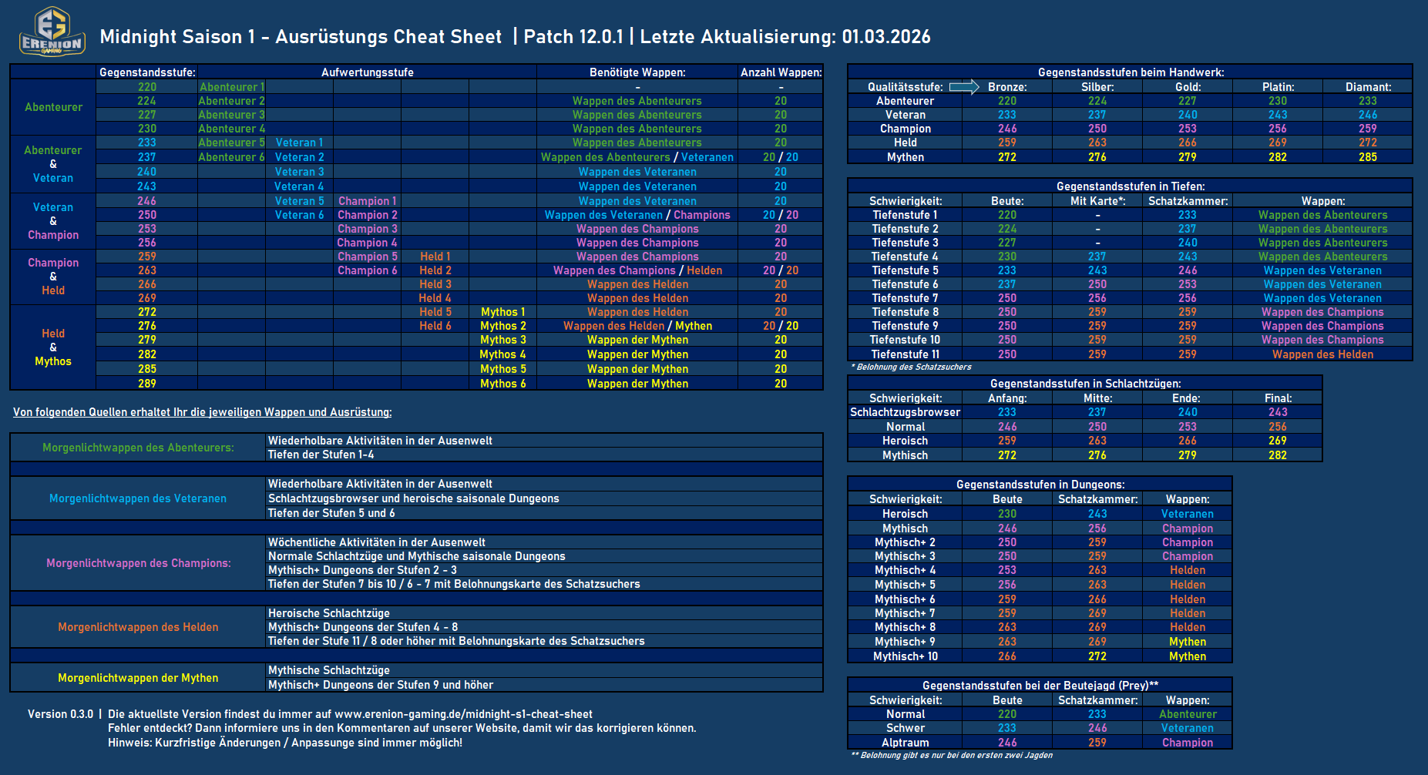Select the 'Platin:' column header
1428x775 pixels.
(x=1278, y=87)
